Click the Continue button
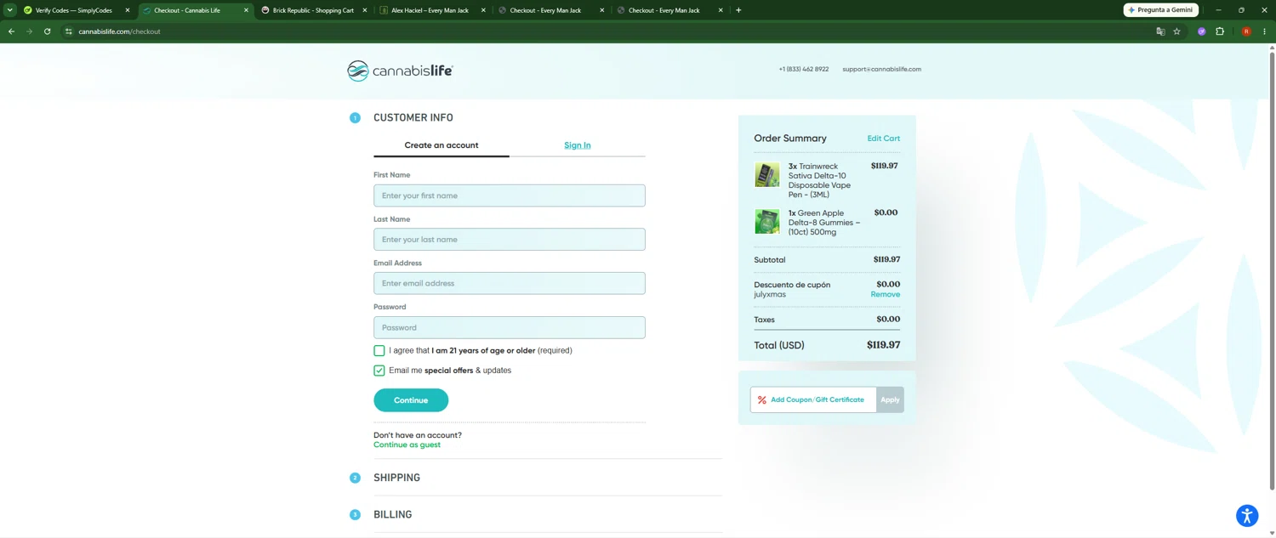Image resolution: width=1276 pixels, height=538 pixels. click(411, 400)
